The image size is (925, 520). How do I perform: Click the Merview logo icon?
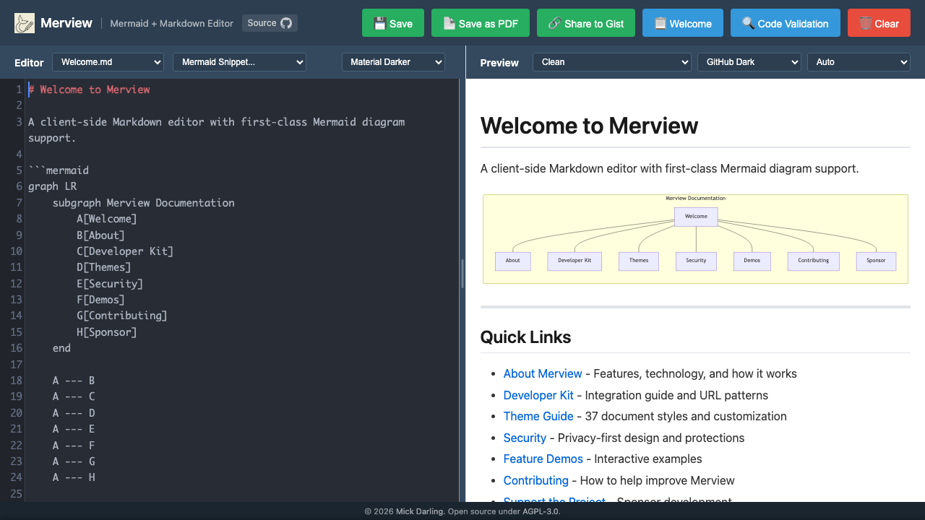coord(25,23)
